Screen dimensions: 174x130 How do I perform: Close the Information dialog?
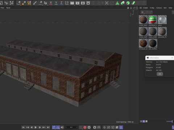pos(172,58)
